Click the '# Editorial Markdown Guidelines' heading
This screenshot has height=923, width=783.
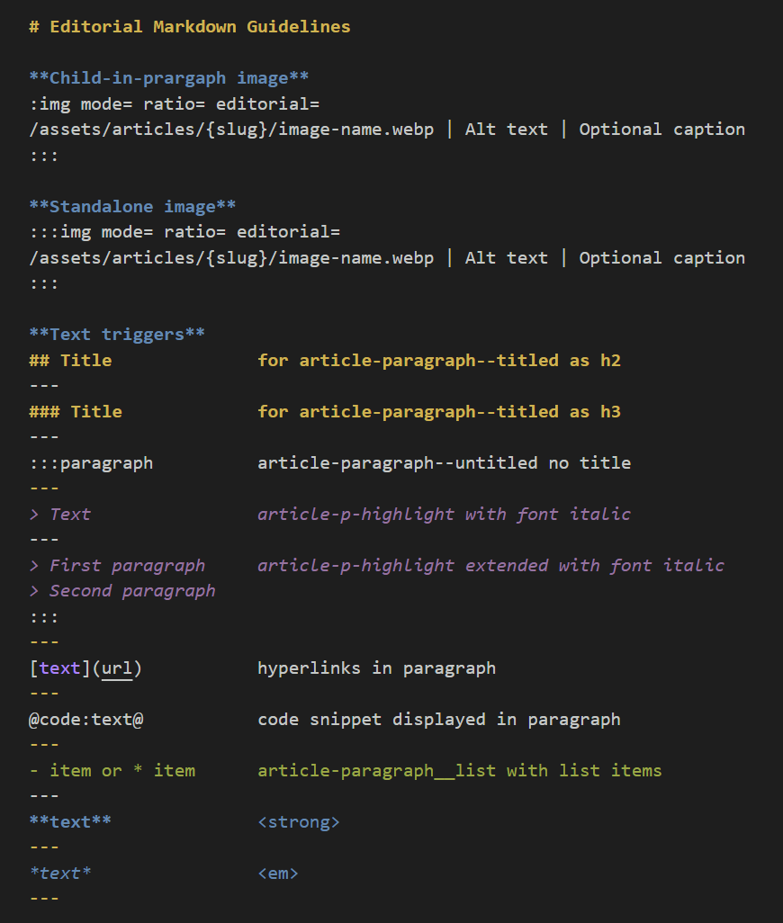190,27
